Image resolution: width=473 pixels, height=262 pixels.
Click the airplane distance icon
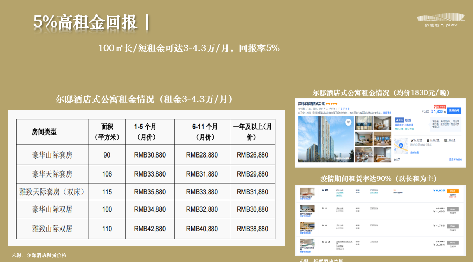pyautogui.click(x=411, y=140)
